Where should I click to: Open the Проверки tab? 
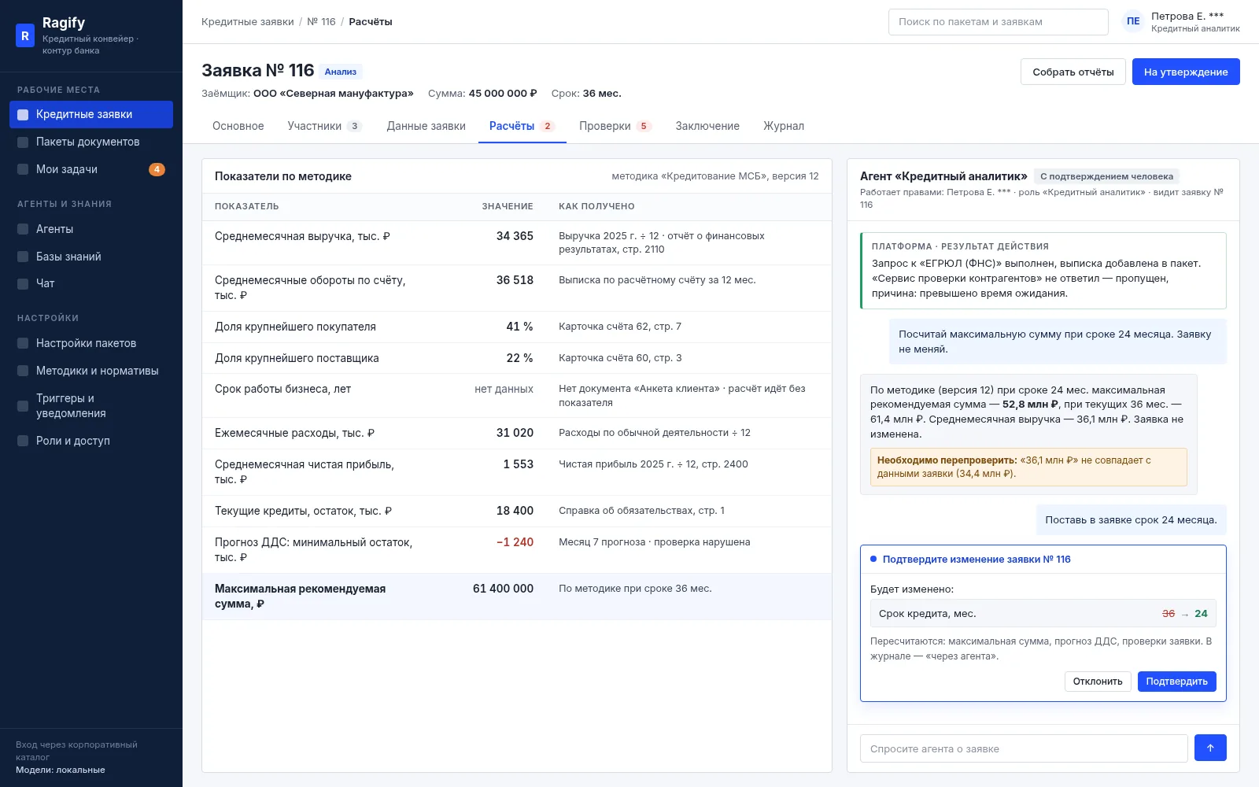tap(616, 126)
